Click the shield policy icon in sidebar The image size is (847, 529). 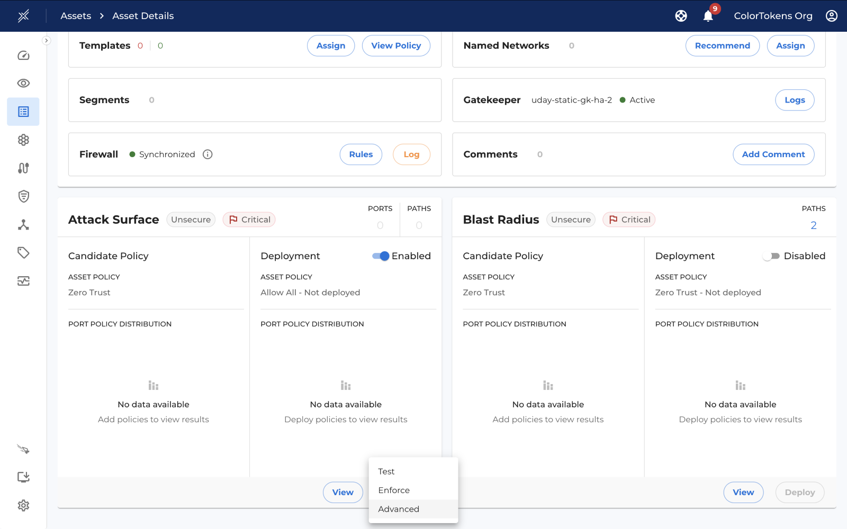pos(23,196)
